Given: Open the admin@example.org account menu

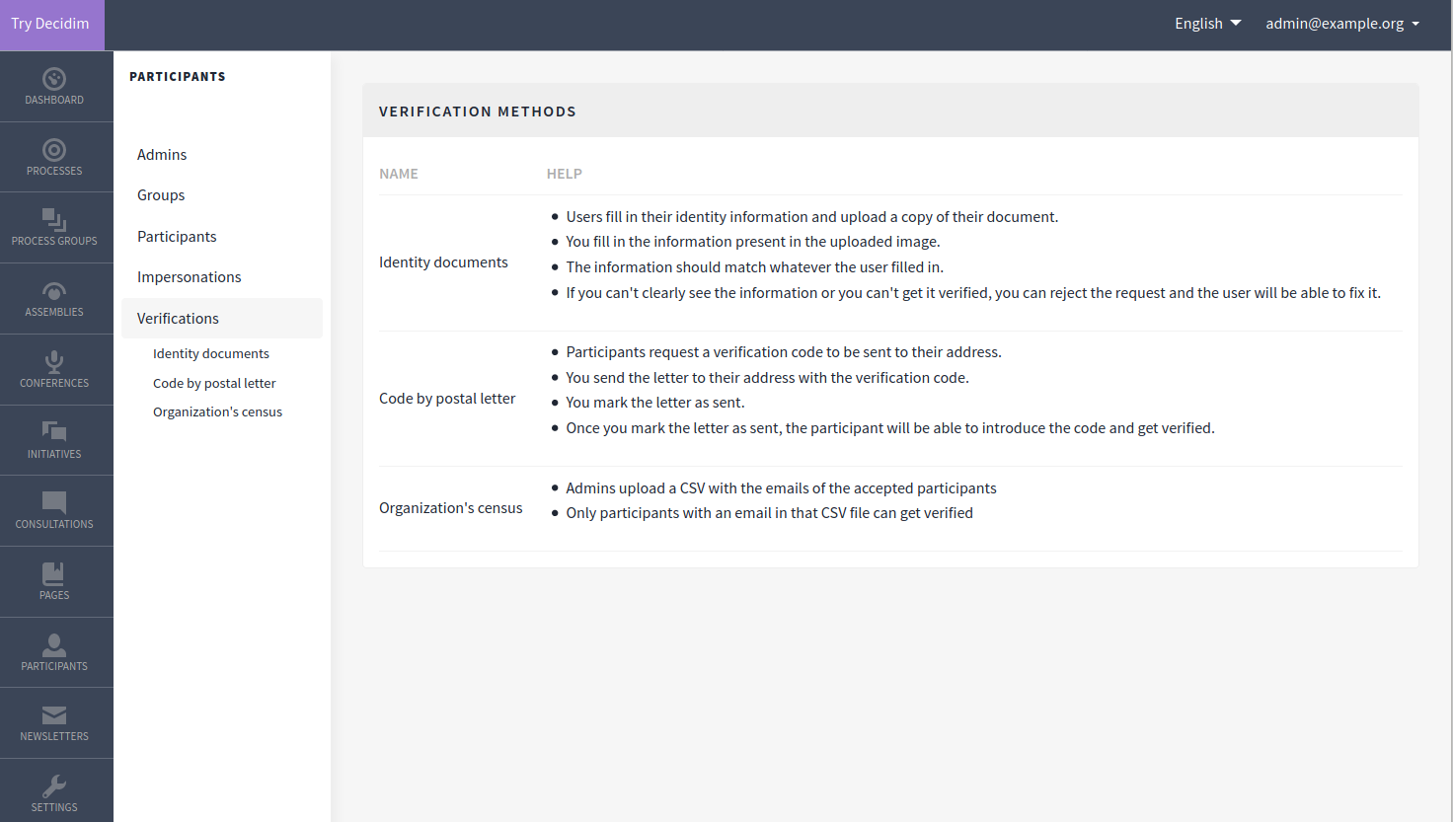Looking at the screenshot, I should 1342,24.
